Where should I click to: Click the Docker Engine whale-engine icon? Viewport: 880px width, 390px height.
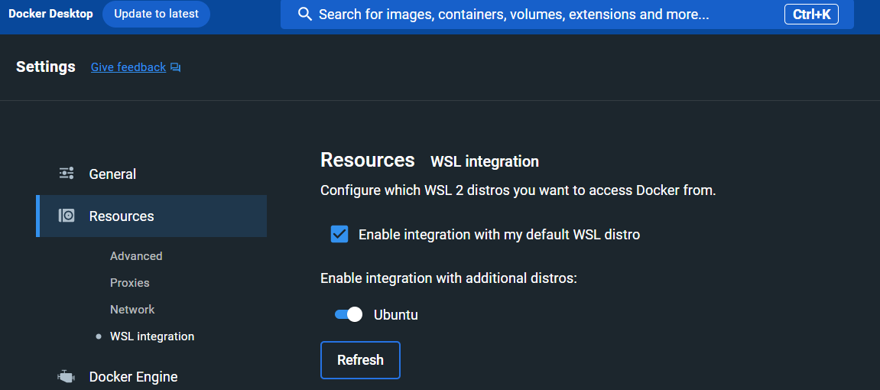[x=67, y=376]
